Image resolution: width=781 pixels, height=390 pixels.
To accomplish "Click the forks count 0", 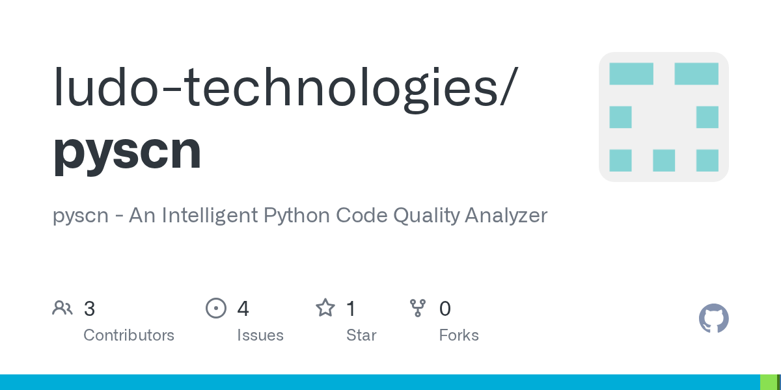I will click(445, 309).
